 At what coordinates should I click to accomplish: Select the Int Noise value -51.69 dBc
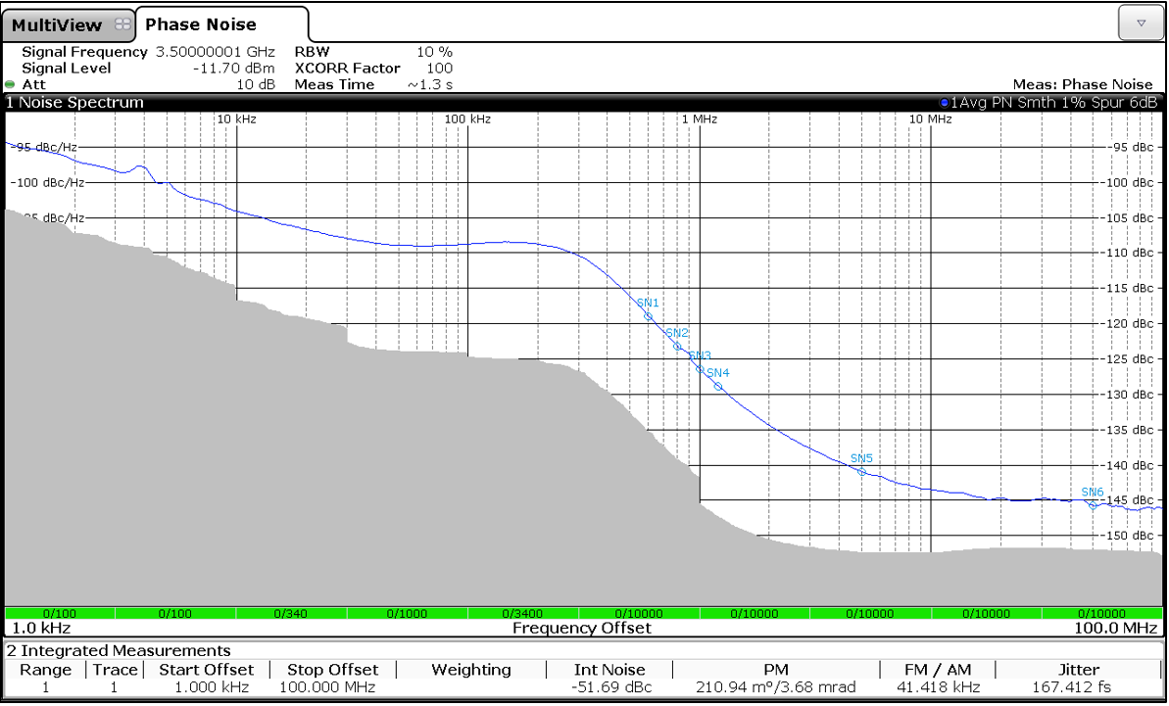(612, 687)
